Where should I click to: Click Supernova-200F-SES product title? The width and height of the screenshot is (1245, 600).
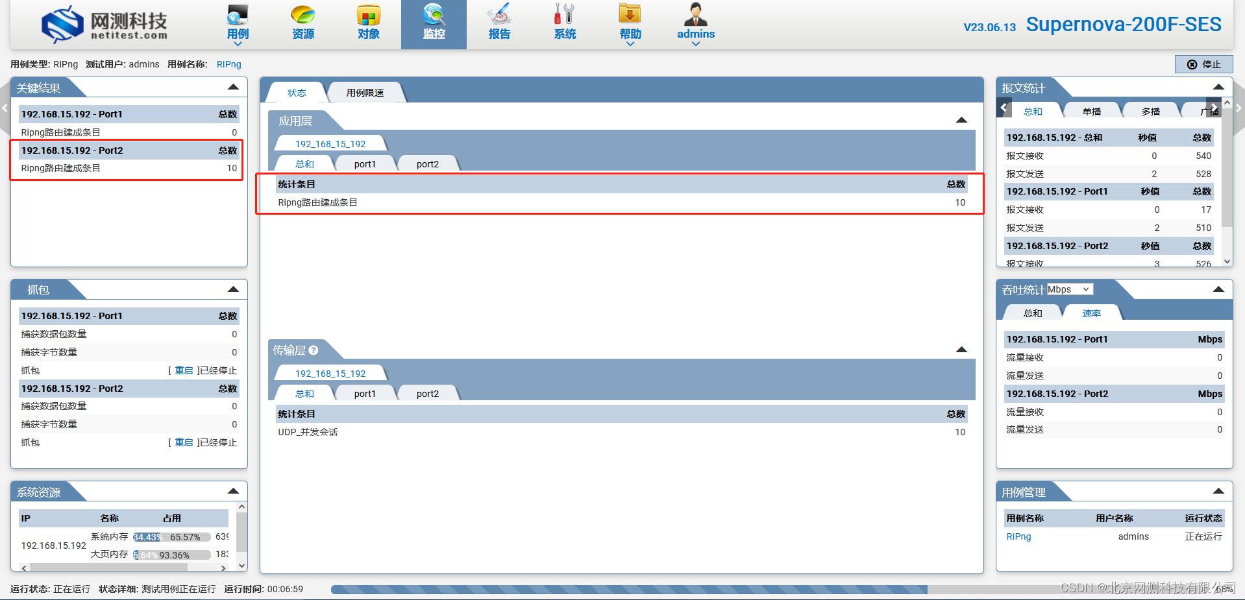tap(1124, 25)
